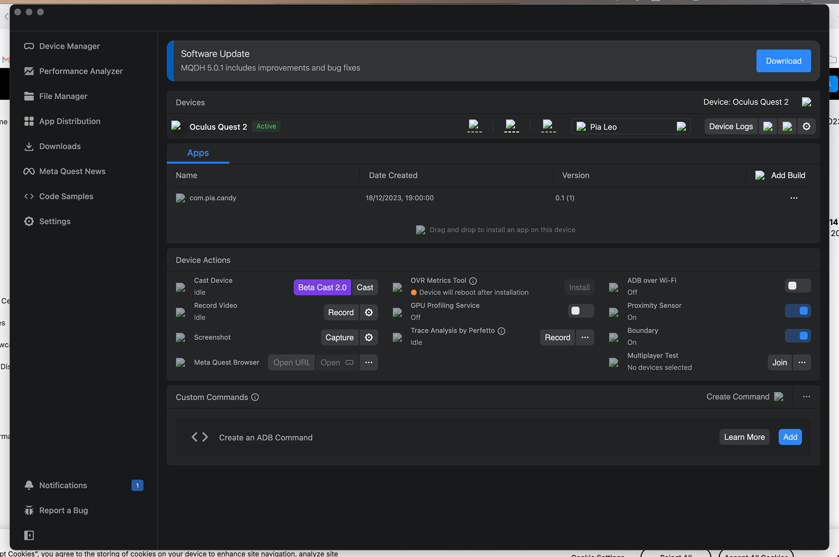The width and height of the screenshot is (839, 557).
Task: Select the Apps tab
Action: click(198, 153)
